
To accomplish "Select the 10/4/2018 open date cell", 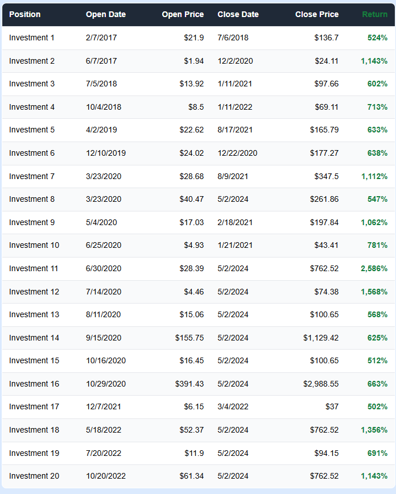I will 104,107.
